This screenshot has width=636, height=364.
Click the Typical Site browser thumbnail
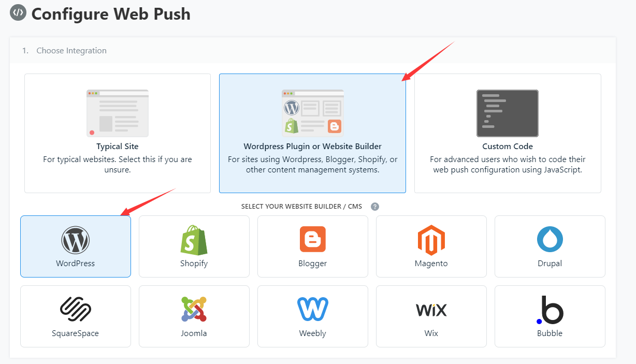118,113
